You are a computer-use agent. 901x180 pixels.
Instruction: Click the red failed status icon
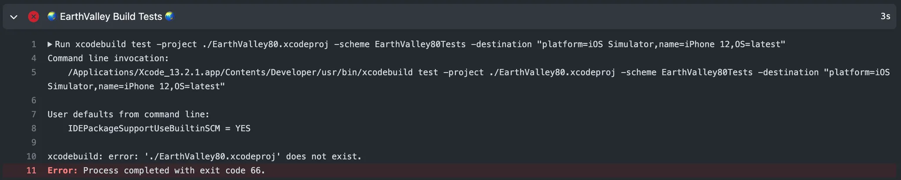[x=33, y=17]
